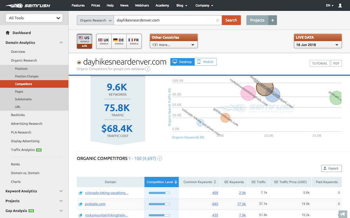Open Help in top navigation

[110, 5]
